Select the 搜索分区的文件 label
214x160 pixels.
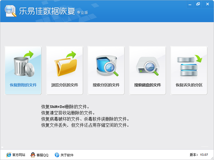click(106, 85)
